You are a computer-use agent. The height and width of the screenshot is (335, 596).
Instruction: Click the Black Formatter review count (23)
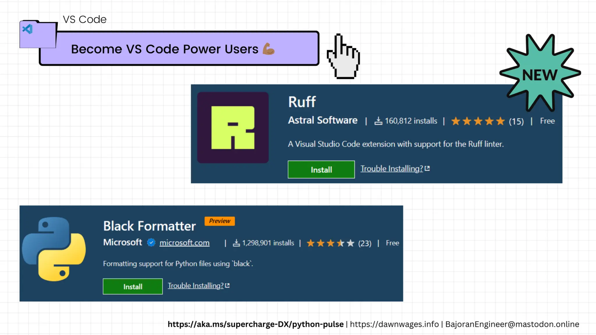pyautogui.click(x=365, y=243)
